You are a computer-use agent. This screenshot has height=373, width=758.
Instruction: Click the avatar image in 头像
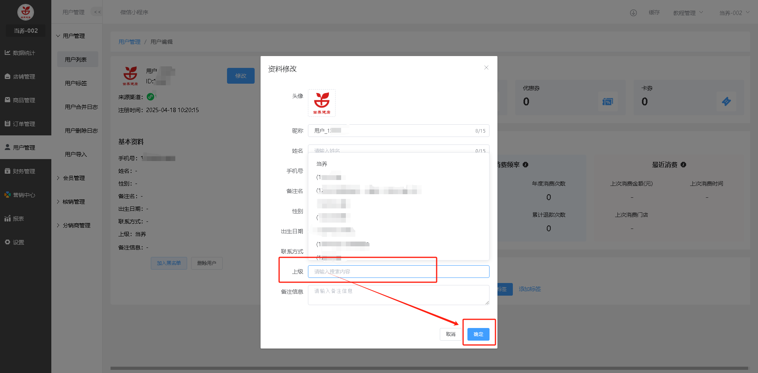coord(322,103)
